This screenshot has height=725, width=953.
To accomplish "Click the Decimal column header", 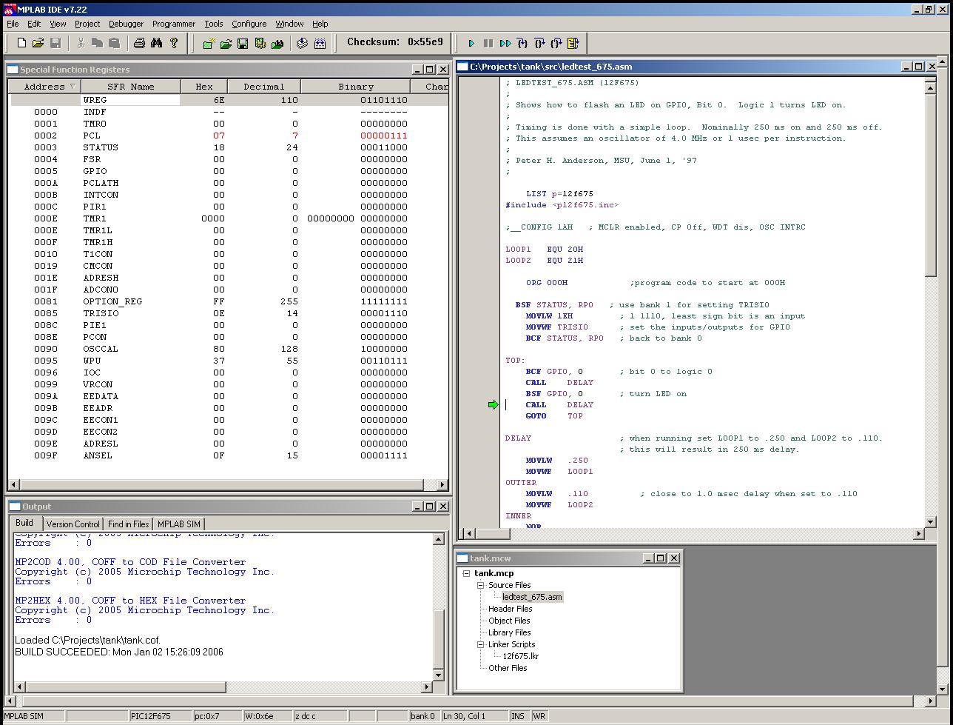I will (264, 87).
